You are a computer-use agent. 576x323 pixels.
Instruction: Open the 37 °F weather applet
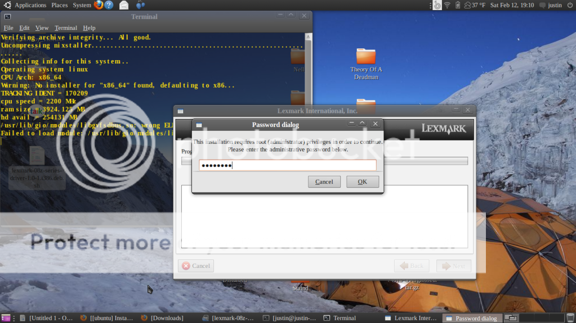coord(474,5)
